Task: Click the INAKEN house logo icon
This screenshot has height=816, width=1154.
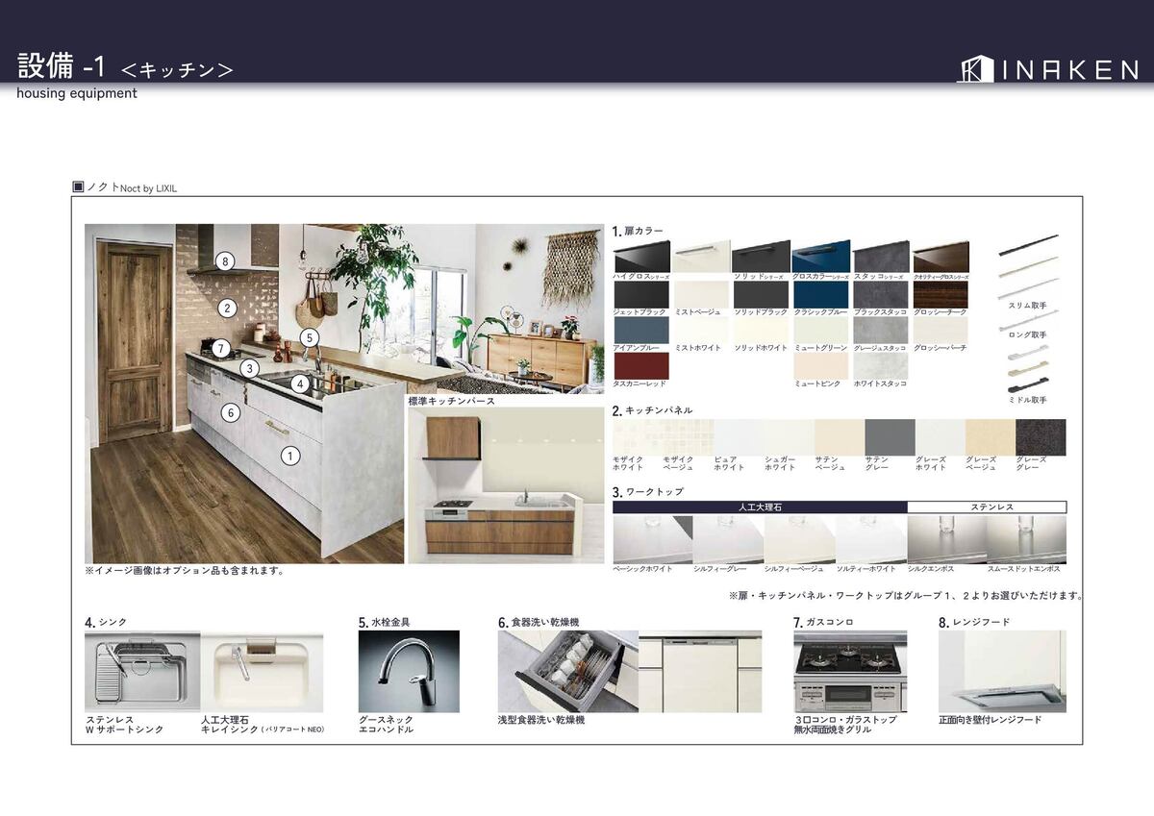Action: (x=975, y=69)
